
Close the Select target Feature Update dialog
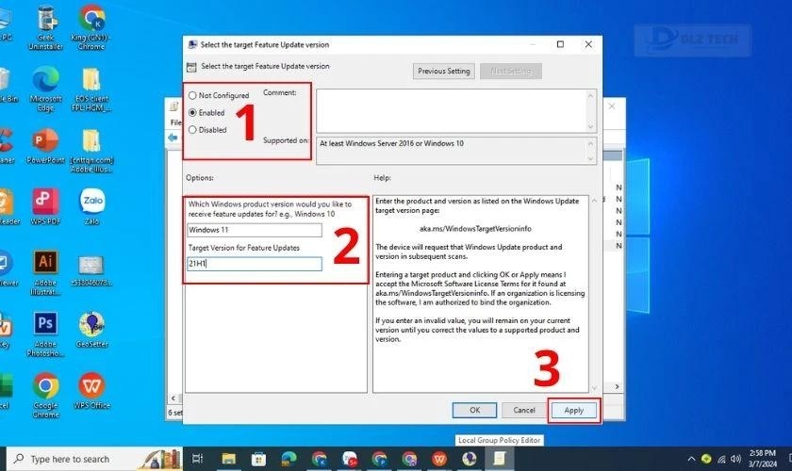point(588,44)
